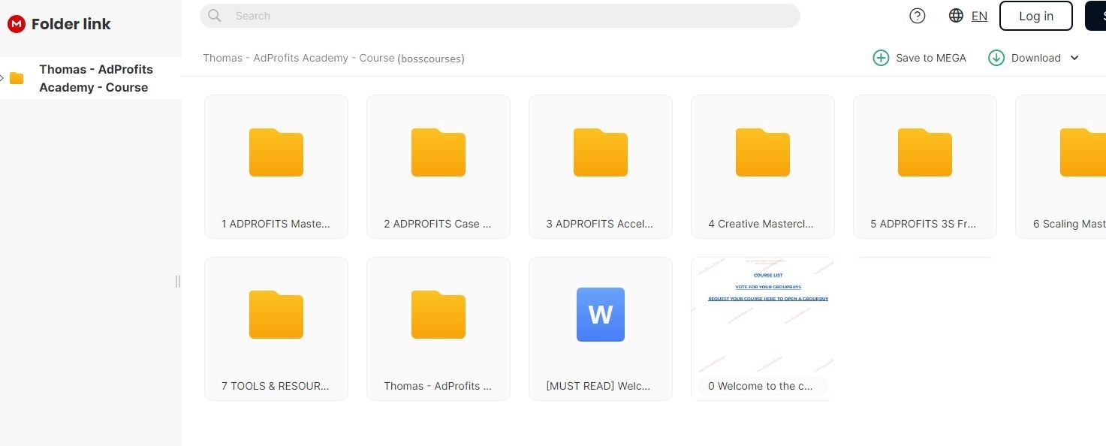This screenshot has width=1106, height=446.
Task: Open the [MUST READ] Welcome Word document
Action: [601, 328]
